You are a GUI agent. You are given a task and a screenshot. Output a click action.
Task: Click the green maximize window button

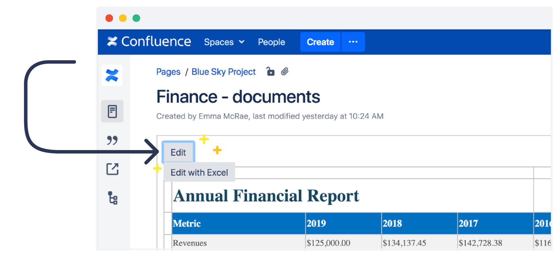click(x=136, y=18)
